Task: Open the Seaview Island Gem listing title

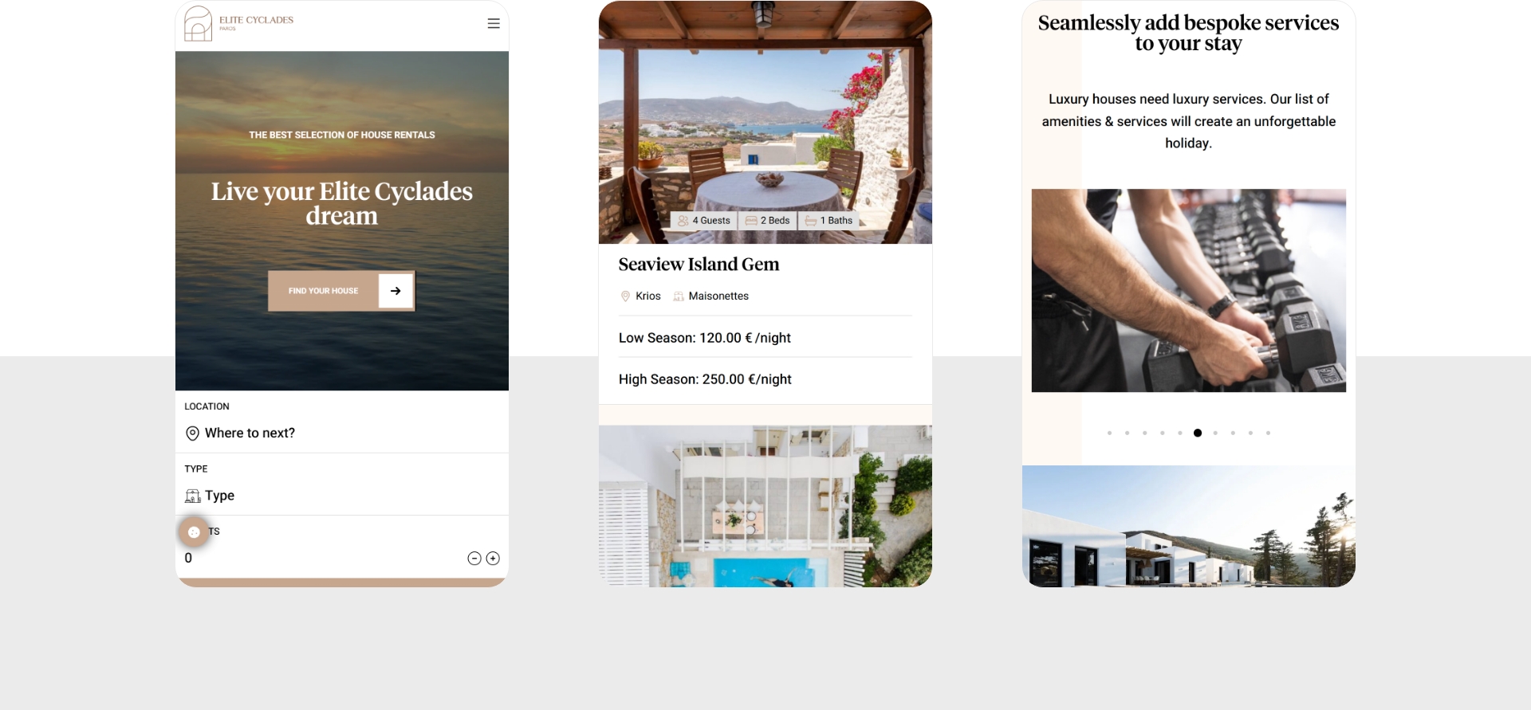Action: click(x=699, y=265)
